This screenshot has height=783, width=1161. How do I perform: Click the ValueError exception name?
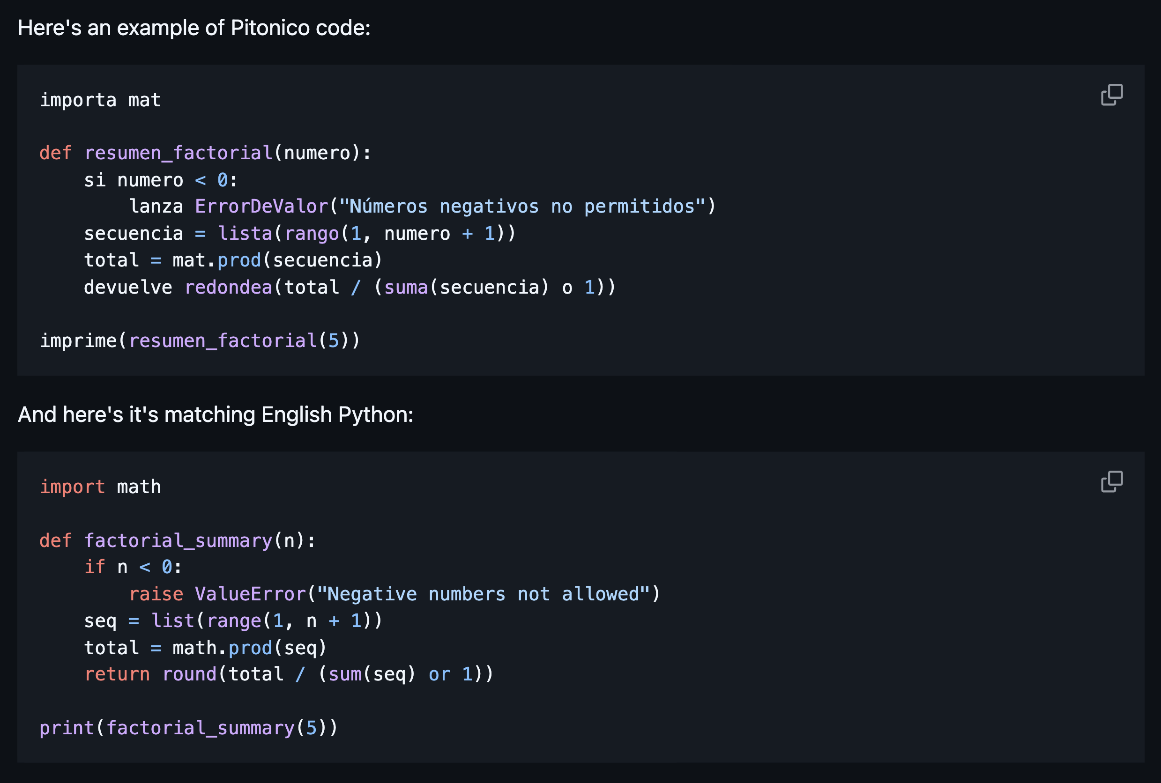pos(250,594)
